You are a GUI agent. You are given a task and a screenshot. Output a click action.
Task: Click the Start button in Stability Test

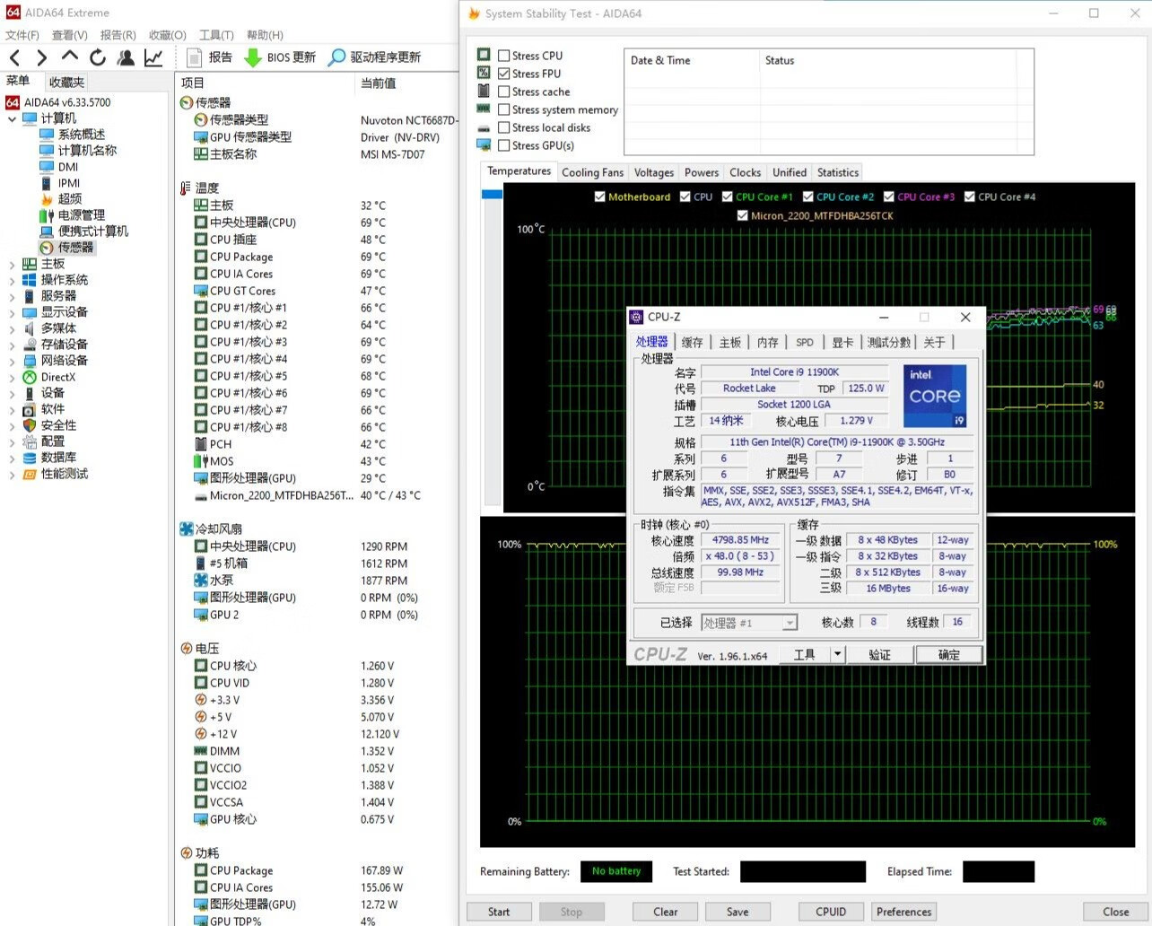(499, 912)
